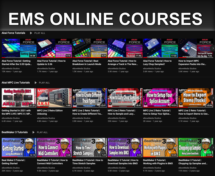
Task: Show next videos in BeatMaker 3 row
Action: click(x=213, y=148)
